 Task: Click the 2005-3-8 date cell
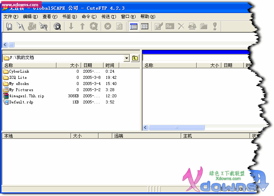click(x=92, y=77)
